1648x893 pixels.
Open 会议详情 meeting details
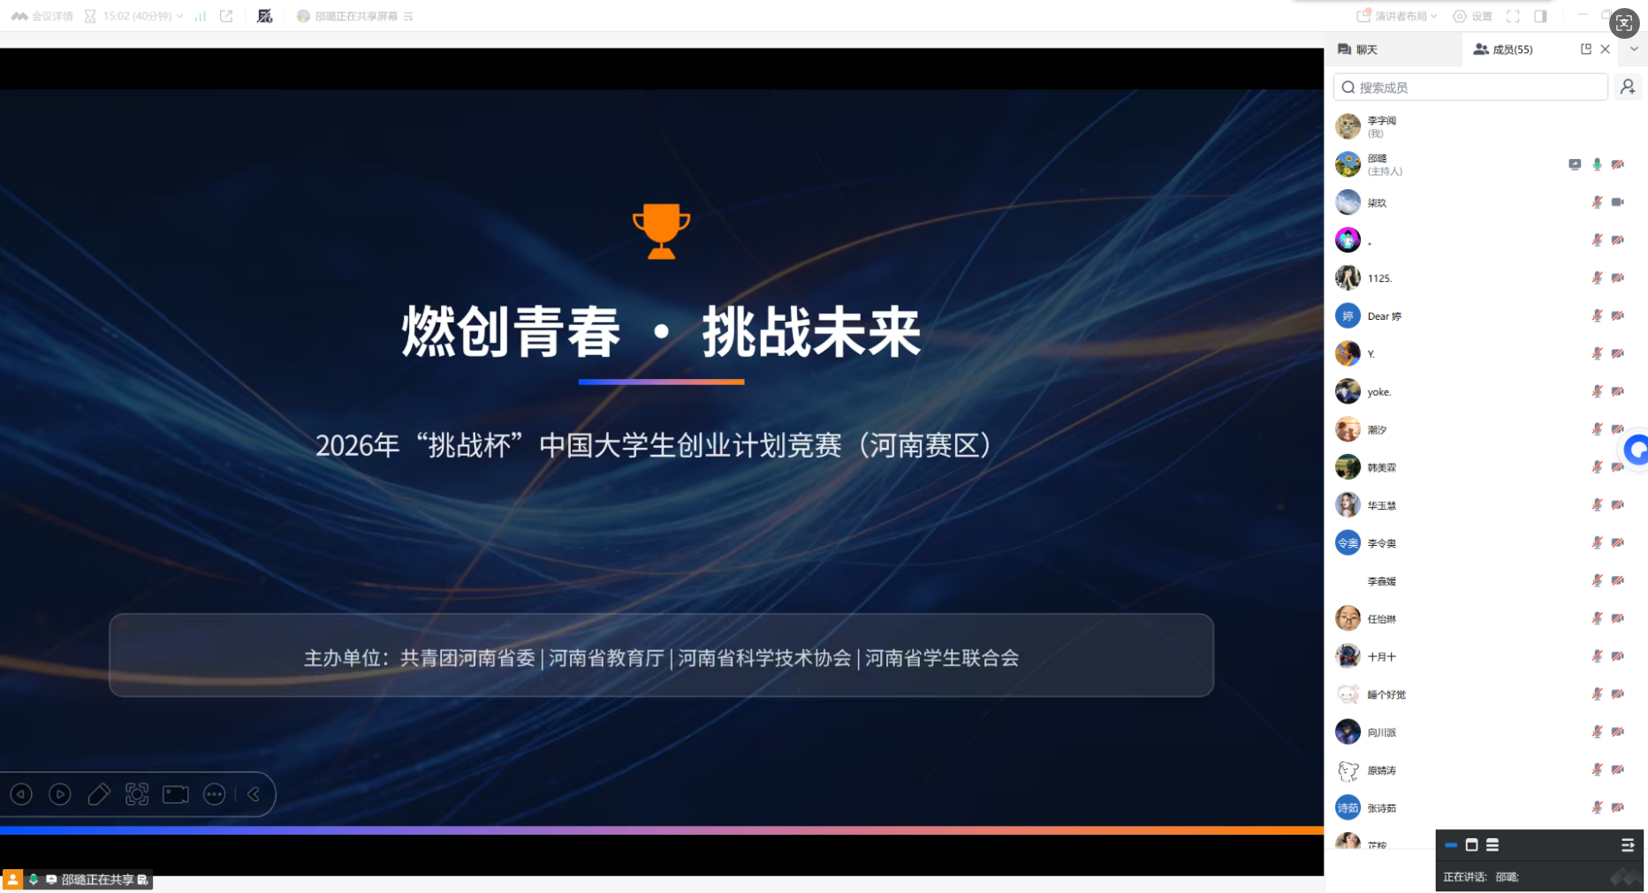click(x=42, y=16)
